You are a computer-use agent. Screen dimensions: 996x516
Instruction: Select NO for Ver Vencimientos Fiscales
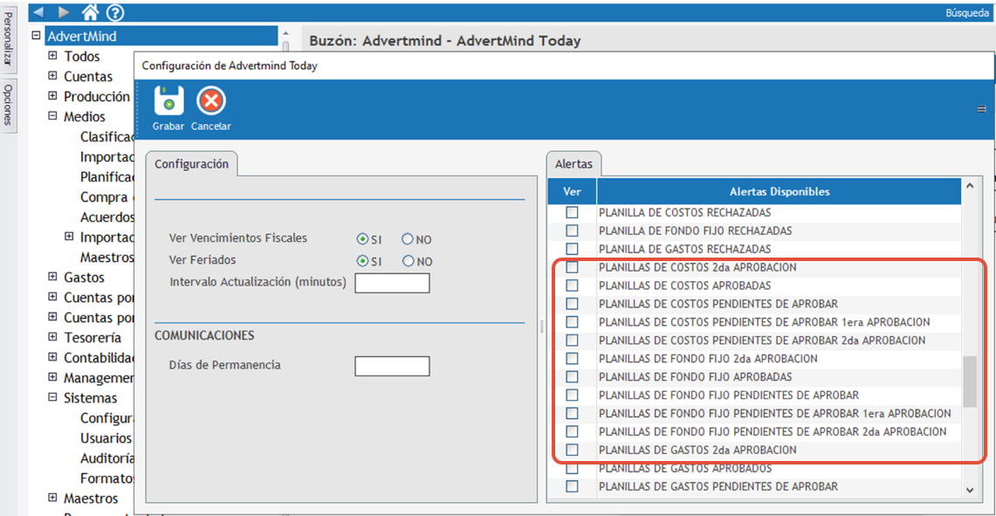[408, 239]
